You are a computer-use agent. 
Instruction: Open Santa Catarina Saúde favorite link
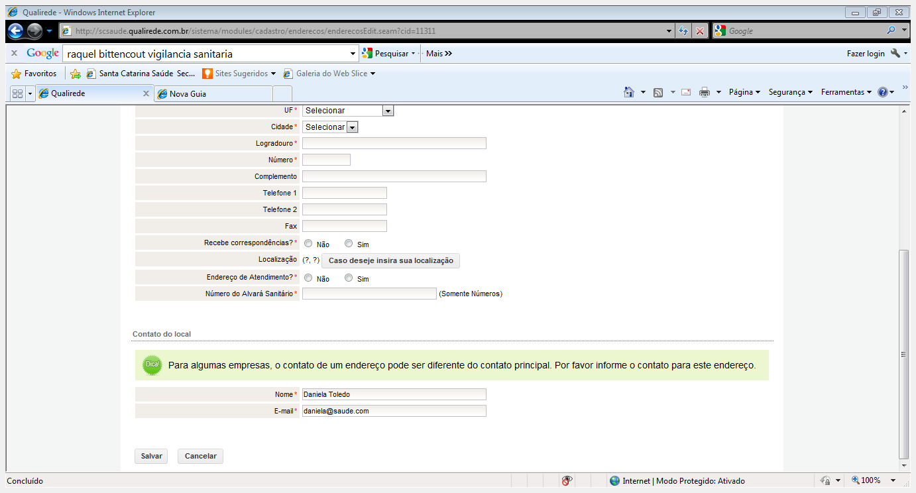pyautogui.click(x=141, y=74)
